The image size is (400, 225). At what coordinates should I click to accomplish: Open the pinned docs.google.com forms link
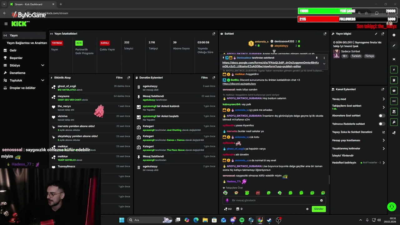(x=270, y=64)
